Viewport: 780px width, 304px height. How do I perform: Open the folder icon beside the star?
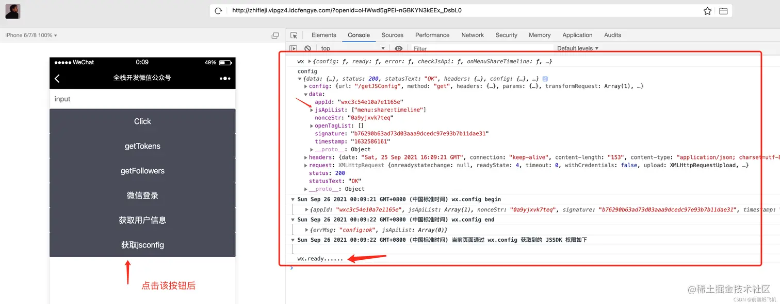[x=723, y=11]
